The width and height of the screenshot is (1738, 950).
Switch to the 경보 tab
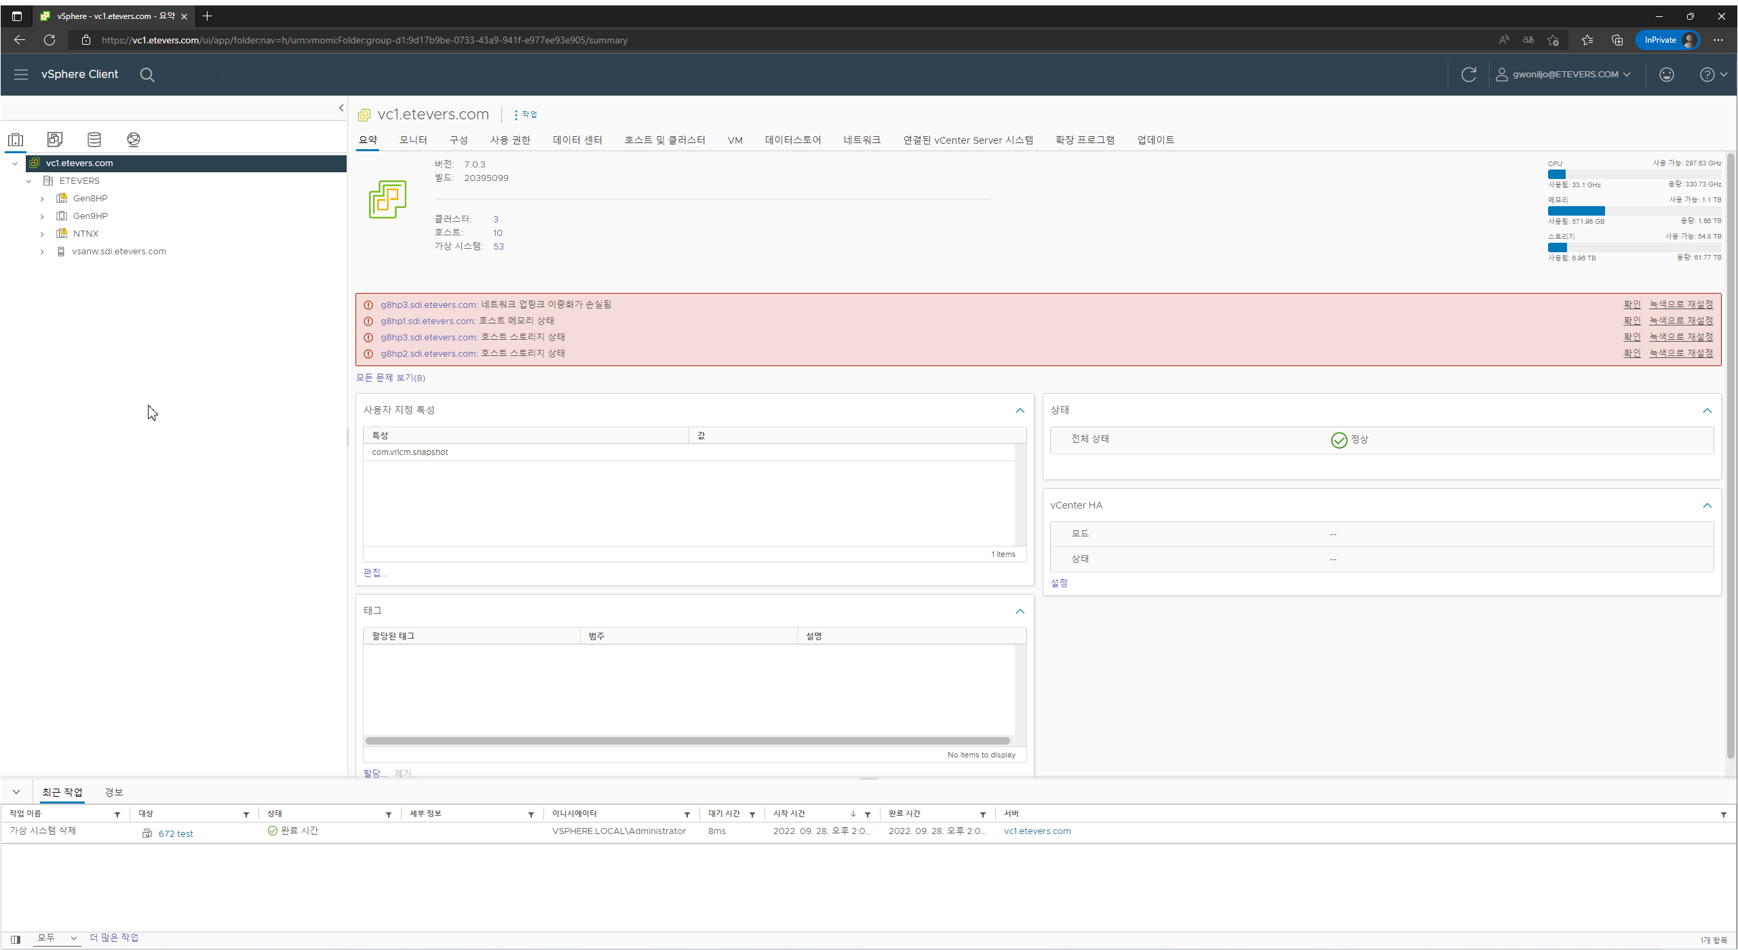pyautogui.click(x=114, y=793)
